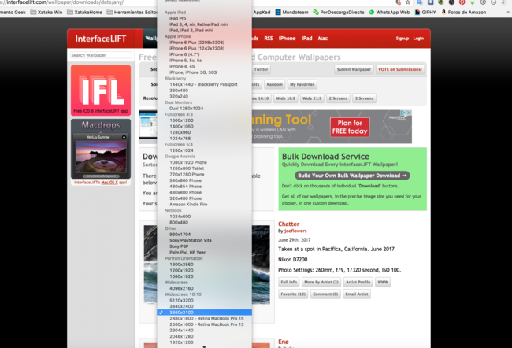Click More By Artist (3) button
This screenshot has height=348, width=512.
[321, 282]
